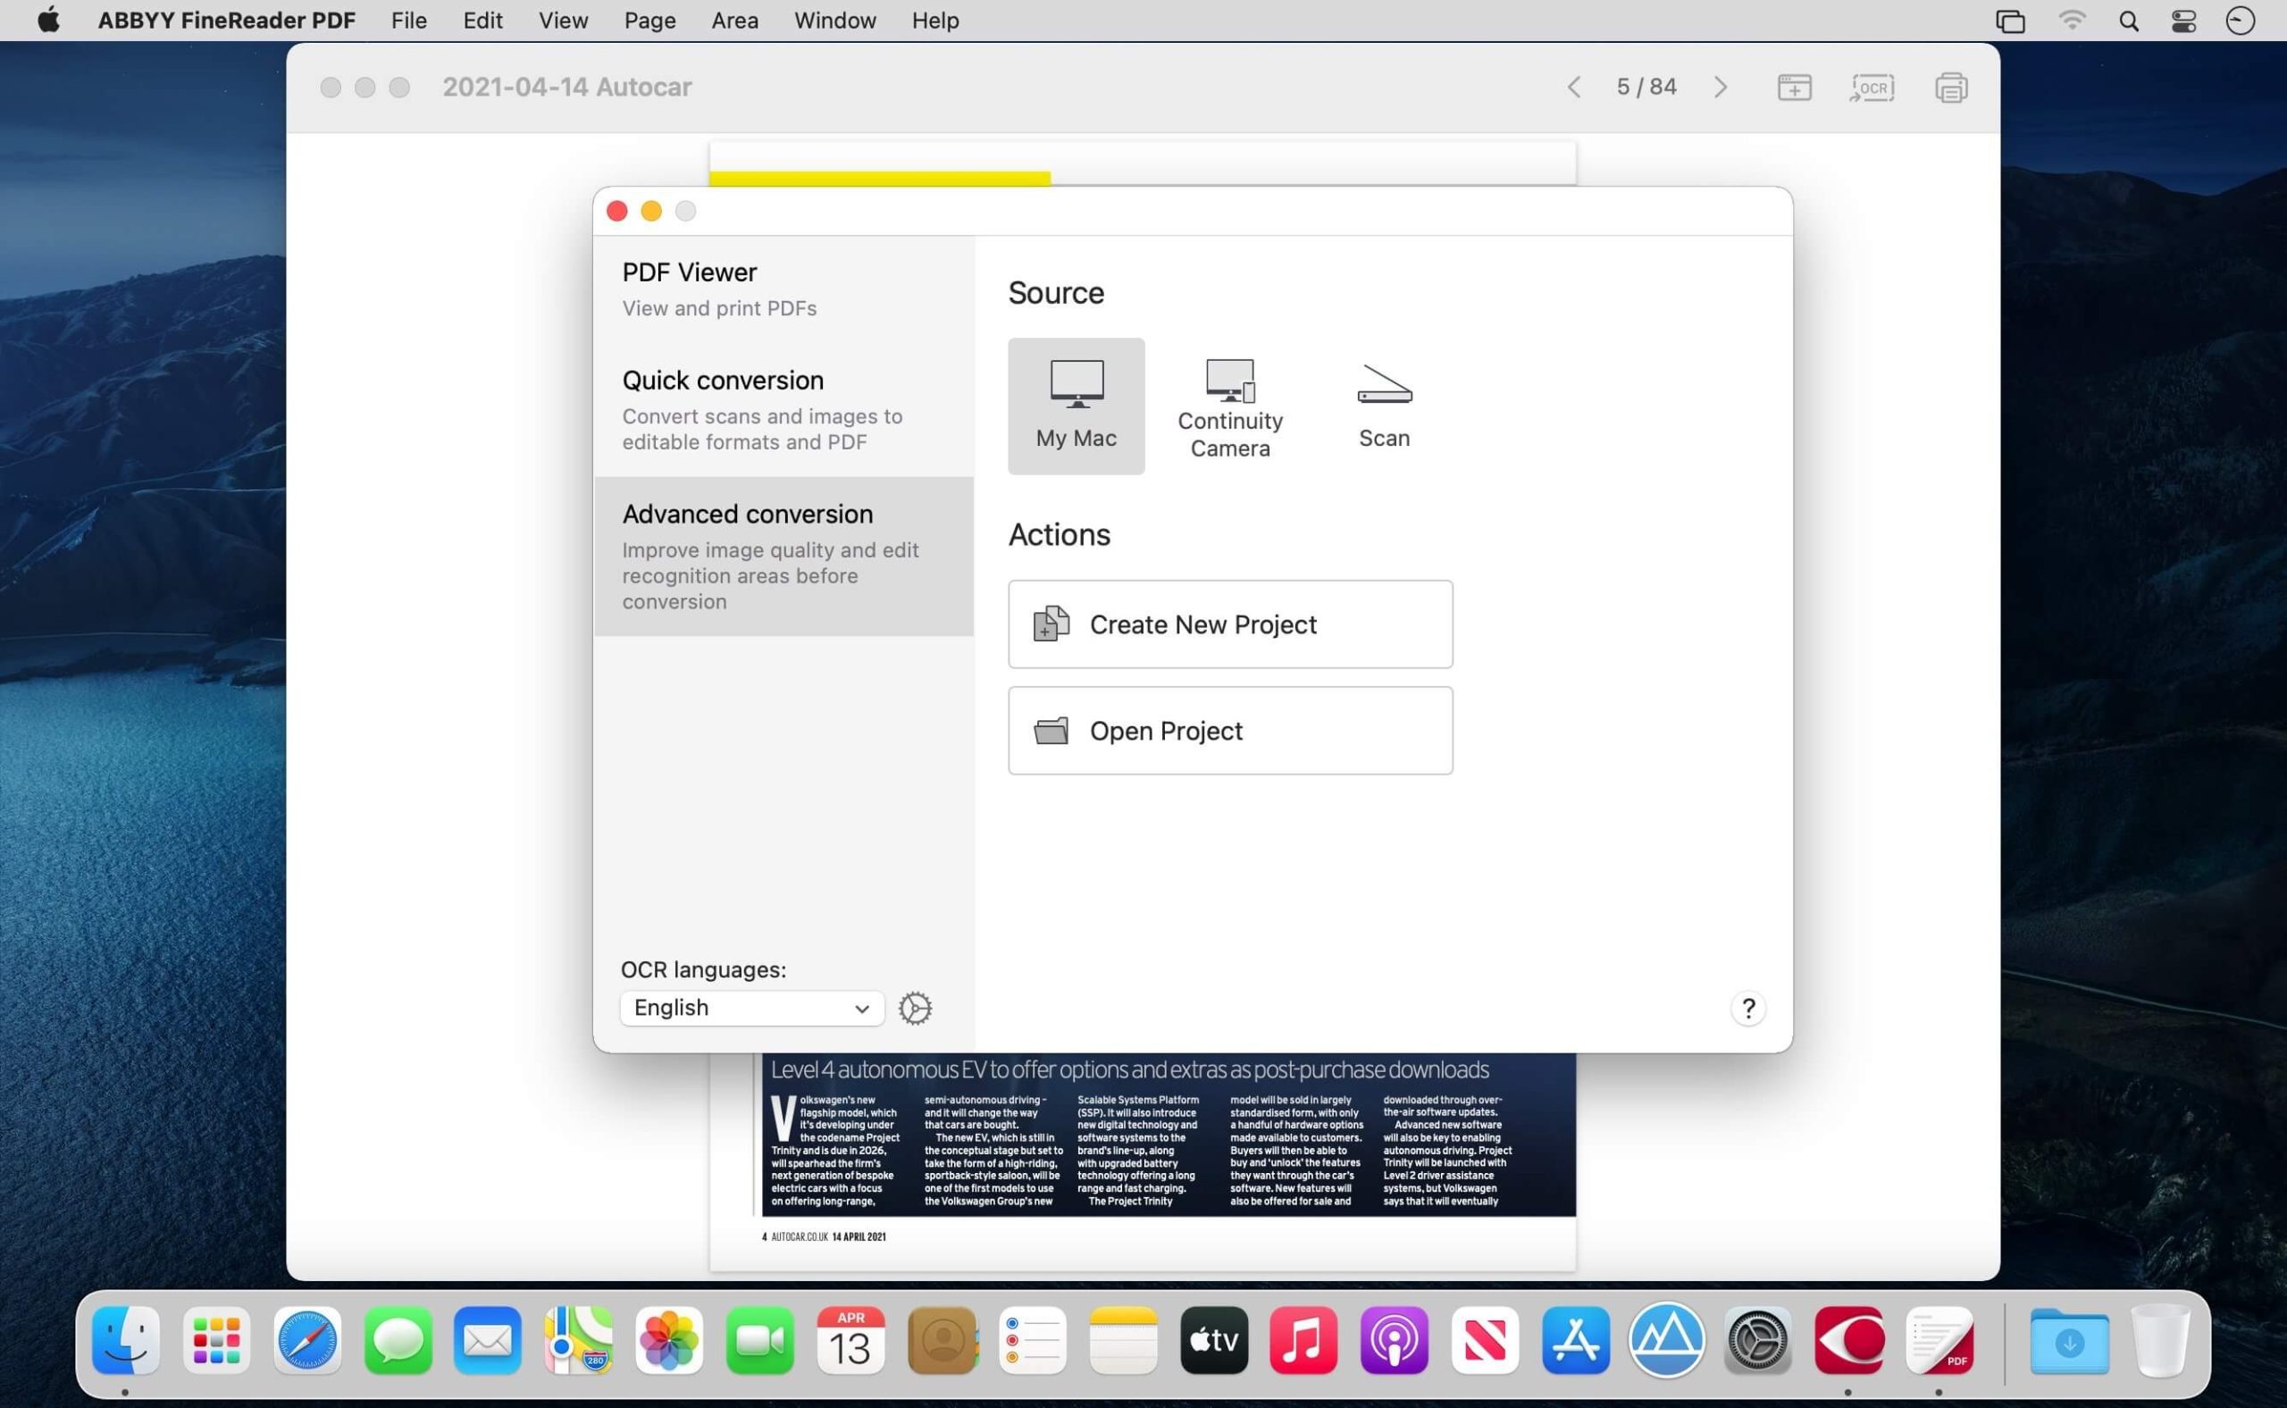Select Advanced conversion tab

[783, 556]
